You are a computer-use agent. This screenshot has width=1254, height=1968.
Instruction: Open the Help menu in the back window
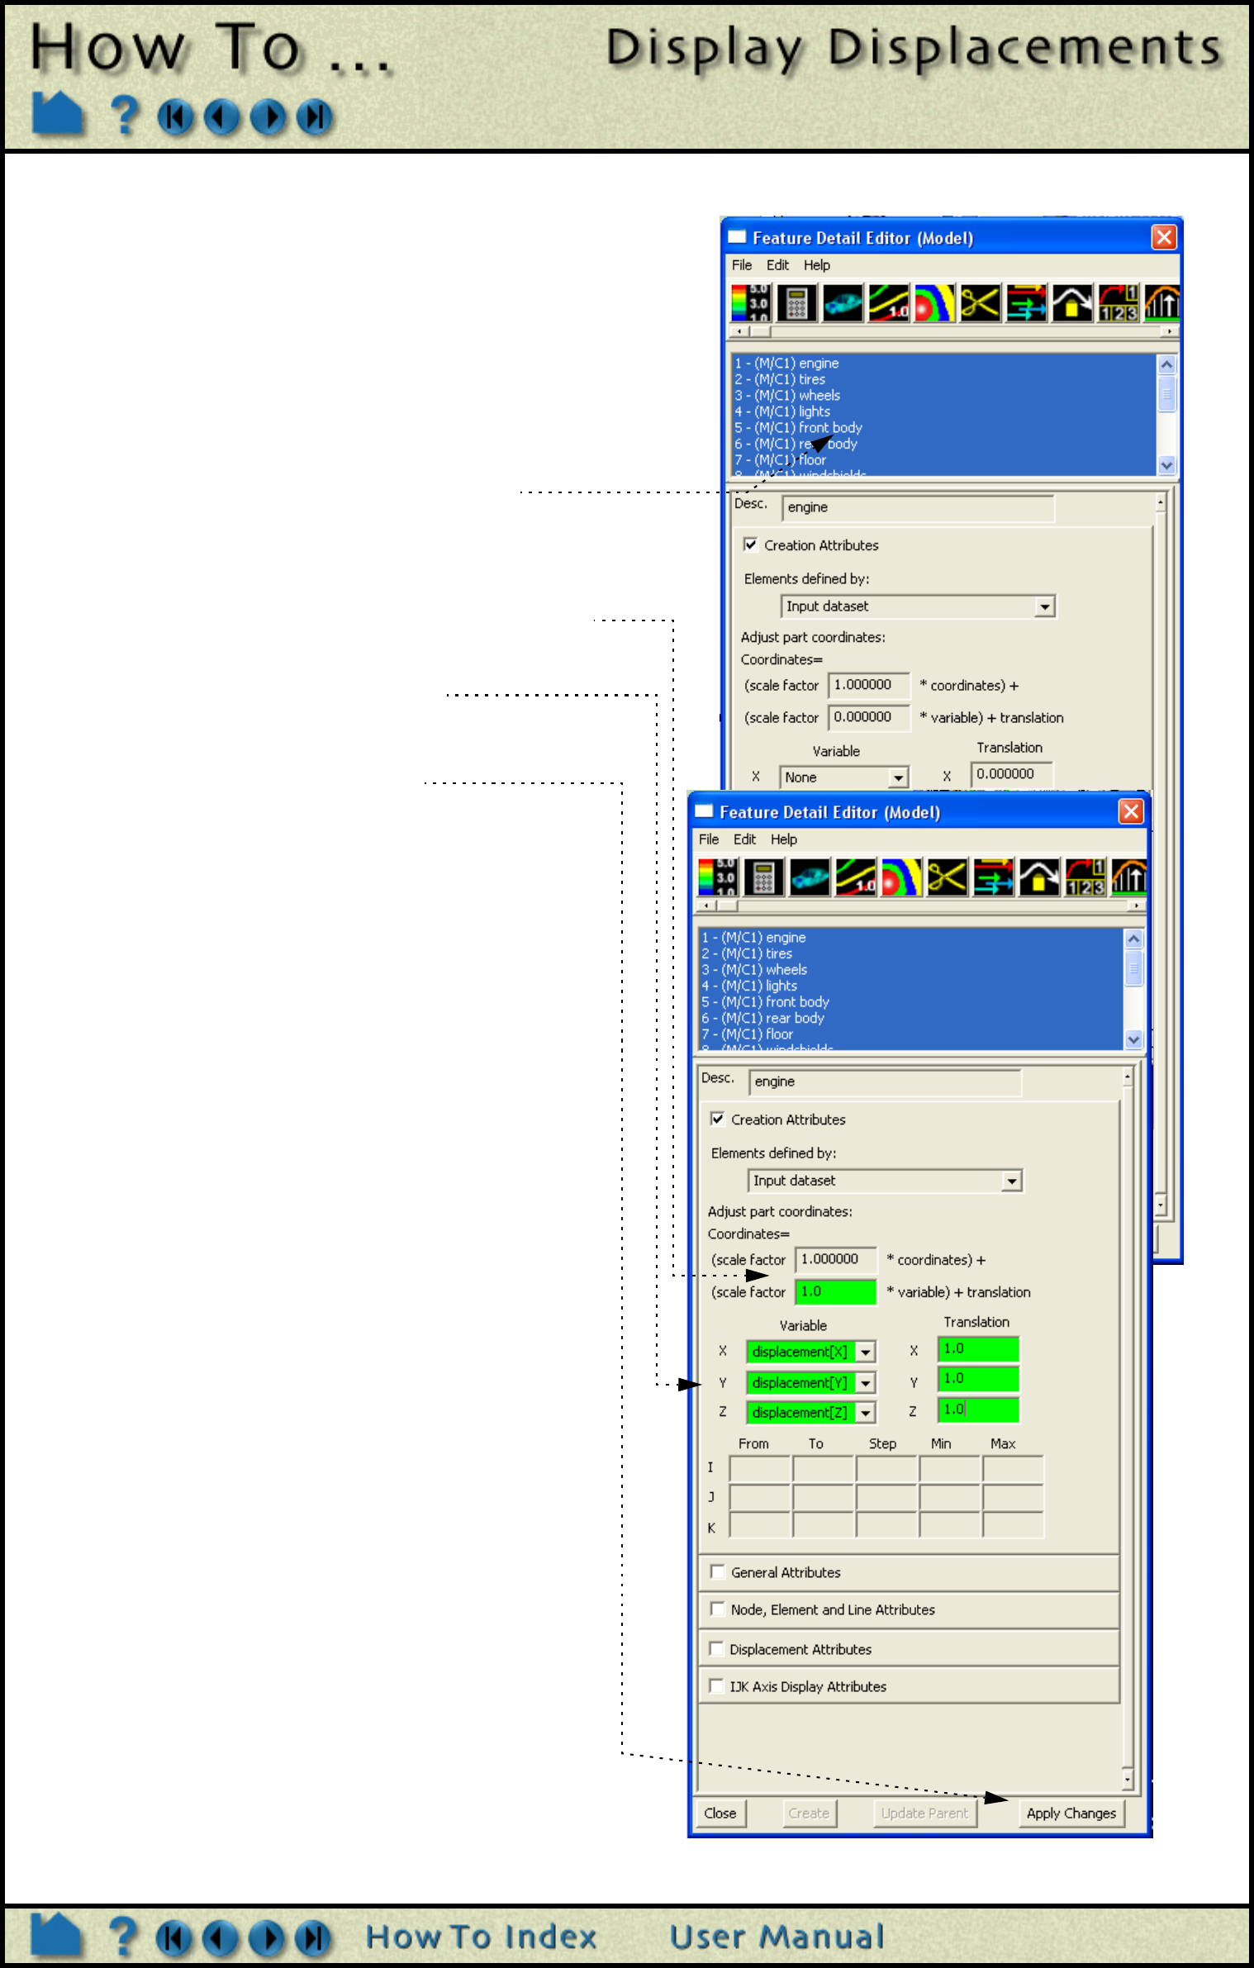click(x=817, y=265)
